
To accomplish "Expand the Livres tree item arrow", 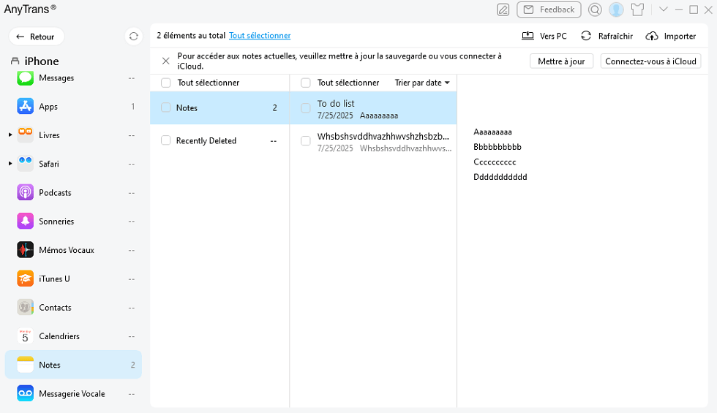I will click(x=10, y=135).
